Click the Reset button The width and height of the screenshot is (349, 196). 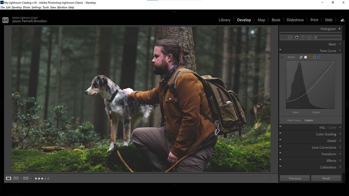(326, 178)
